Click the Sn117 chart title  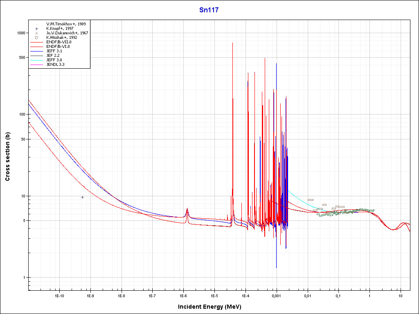pos(209,10)
